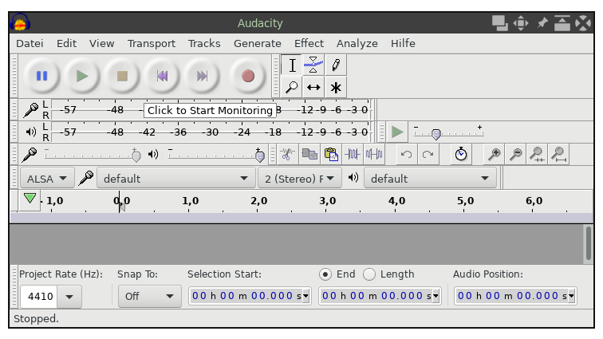
Task: Open the Hilfe menu
Action: [x=403, y=44]
